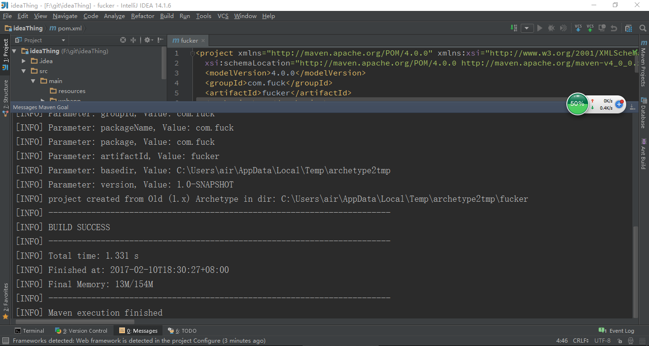Open the Refactor menu

tap(143, 16)
